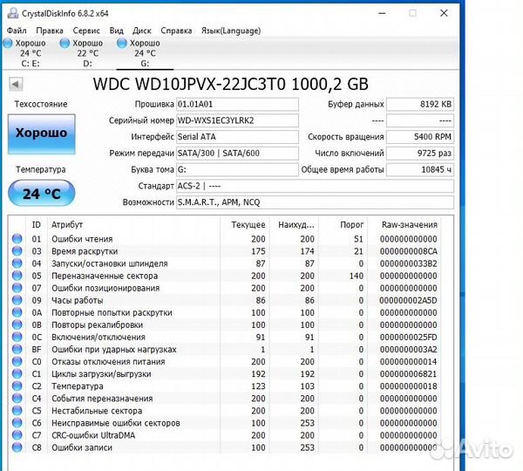The width and height of the screenshot is (523, 471).
Task: Open the Правка menu
Action: 50,31
